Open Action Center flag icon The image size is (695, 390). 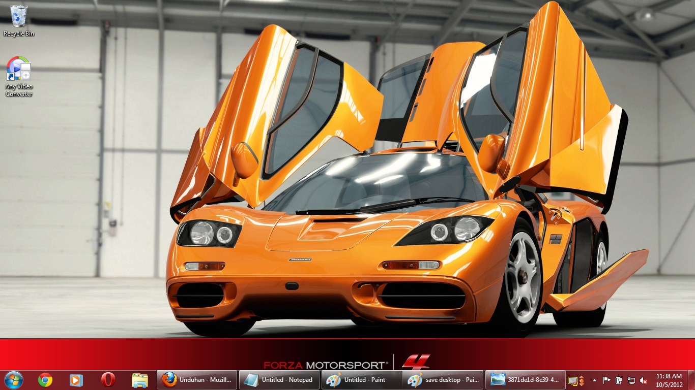click(x=607, y=380)
